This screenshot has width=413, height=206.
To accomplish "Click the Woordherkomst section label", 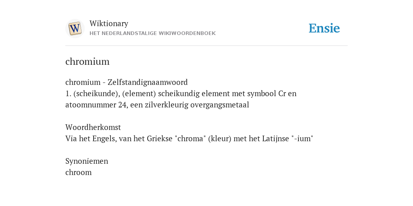I will tap(93, 128).
